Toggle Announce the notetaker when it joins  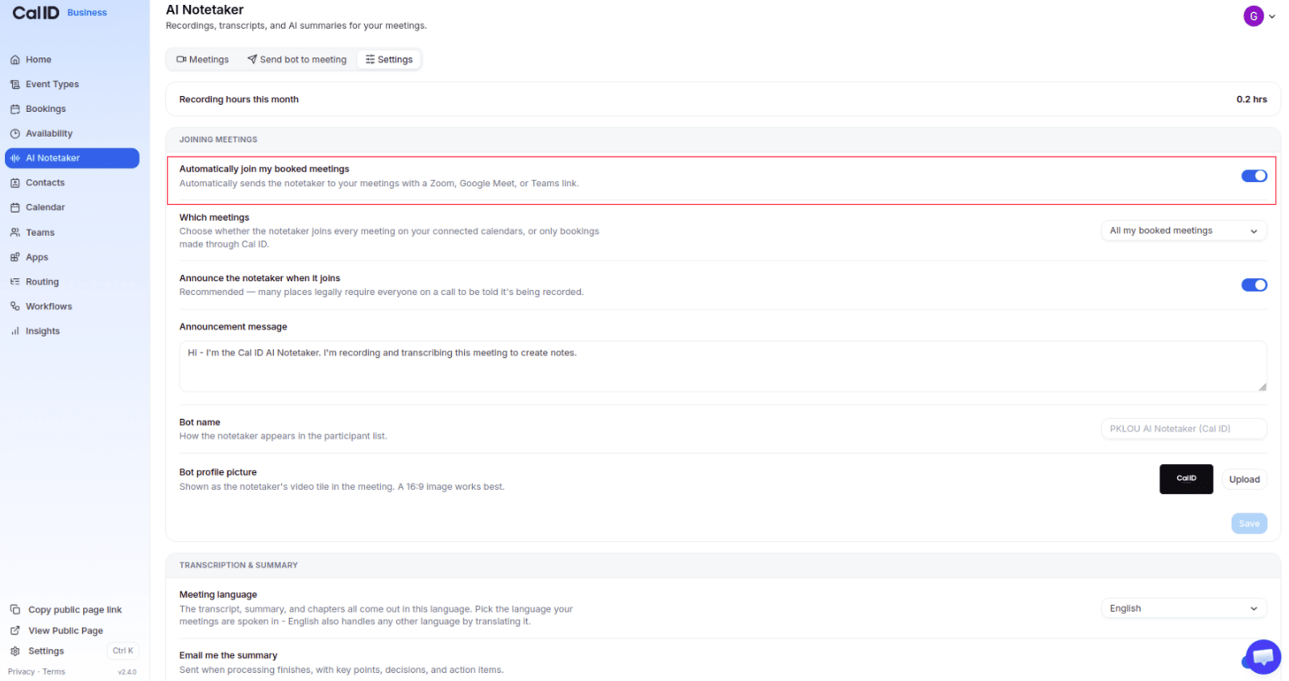[1254, 284]
